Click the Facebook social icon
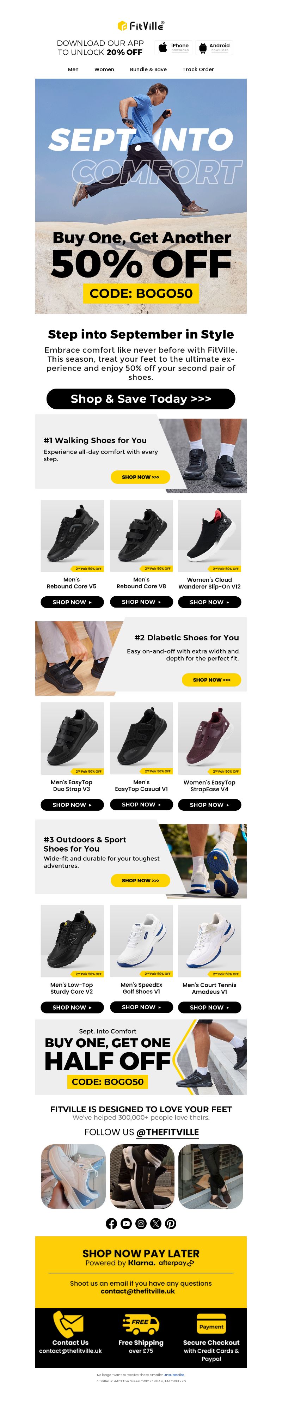Screen dimensions: 282x1401 point(111,1223)
